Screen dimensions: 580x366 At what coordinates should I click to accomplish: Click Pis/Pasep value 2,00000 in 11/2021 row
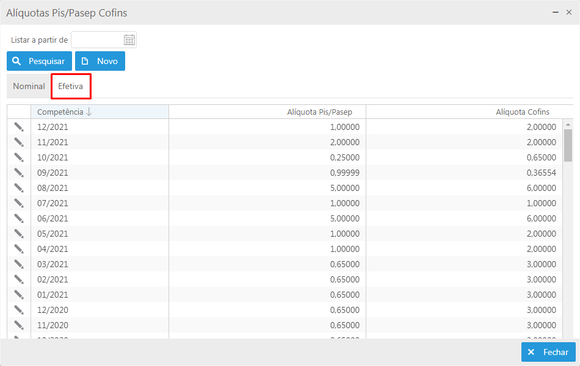[x=345, y=142]
